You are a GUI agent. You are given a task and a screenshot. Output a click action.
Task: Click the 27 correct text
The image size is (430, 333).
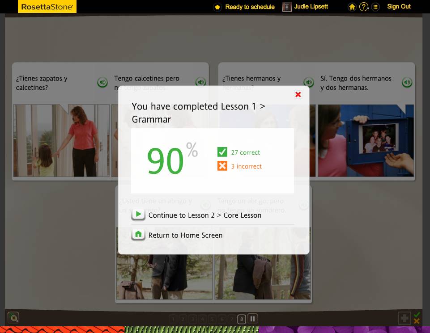point(246,152)
